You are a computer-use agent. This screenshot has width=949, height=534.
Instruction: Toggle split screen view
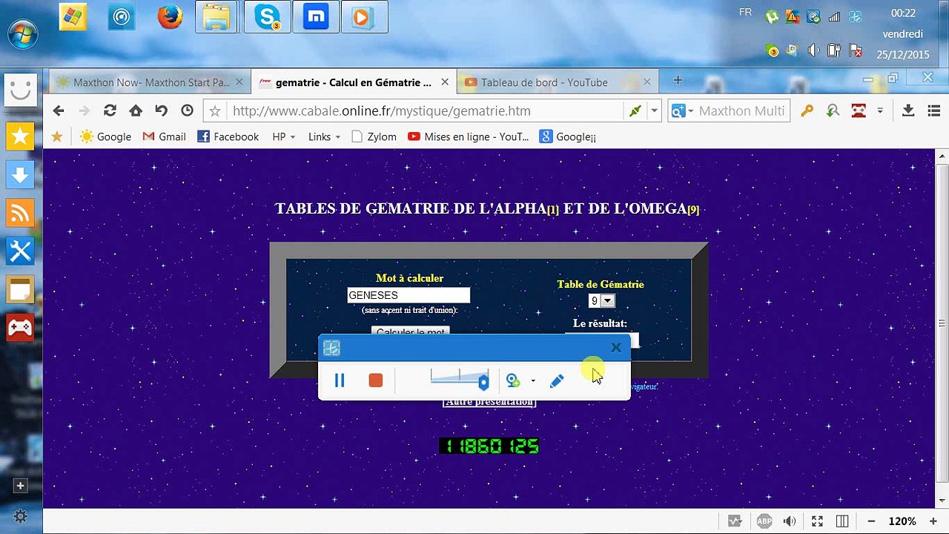[x=842, y=521]
